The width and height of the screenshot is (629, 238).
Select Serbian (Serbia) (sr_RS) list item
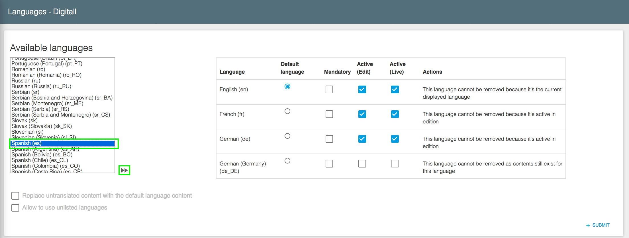[x=63, y=109]
